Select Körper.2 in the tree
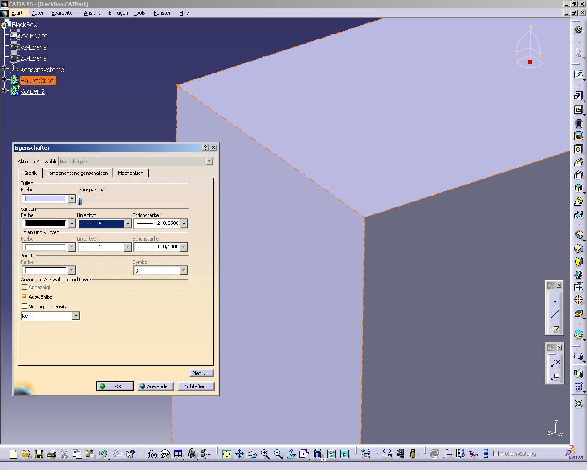This screenshot has height=470, width=587. click(x=33, y=91)
